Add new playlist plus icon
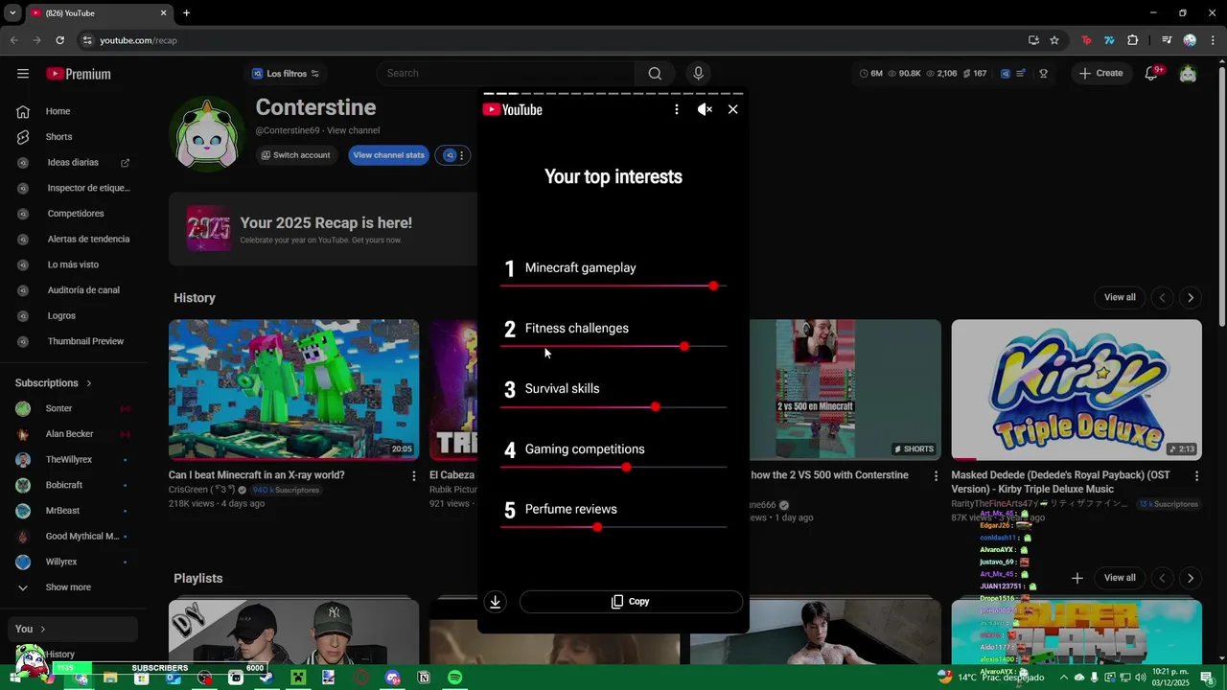The height and width of the screenshot is (690, 1227). 1077,578
